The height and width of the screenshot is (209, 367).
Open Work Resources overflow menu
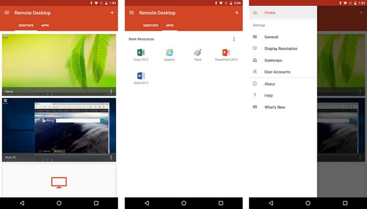pyautogui.click(x=234, y=39)
